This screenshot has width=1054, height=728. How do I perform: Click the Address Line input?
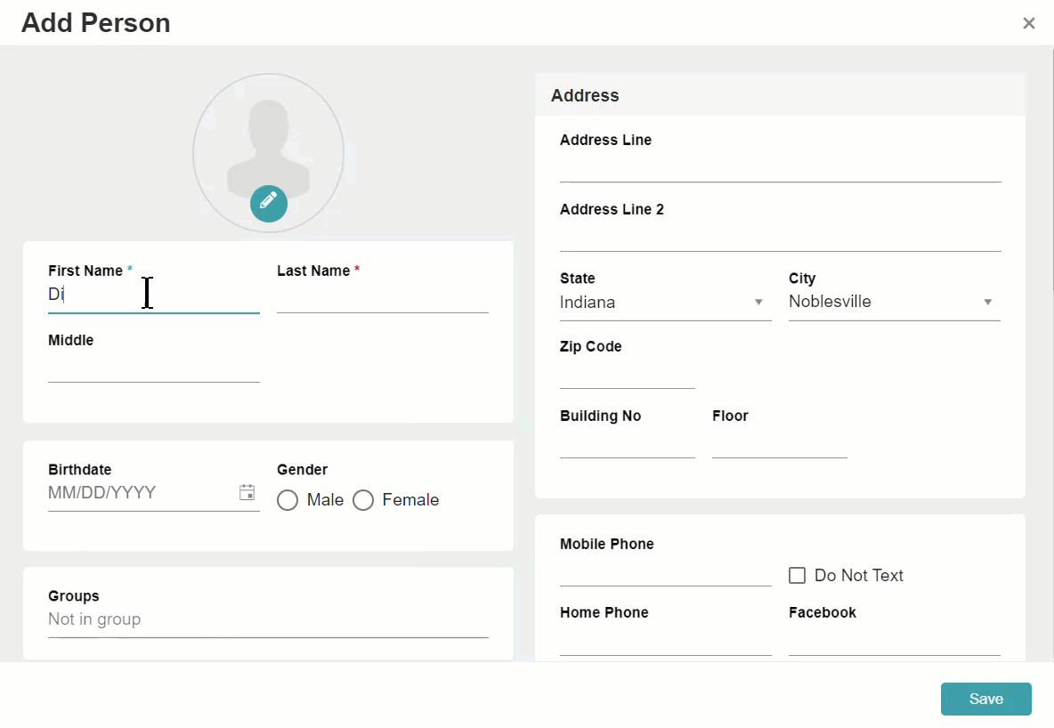click(x=781, y=166)
